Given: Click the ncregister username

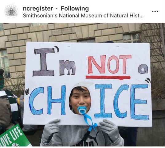Looking at the screenshot, I should pos(38,9).
